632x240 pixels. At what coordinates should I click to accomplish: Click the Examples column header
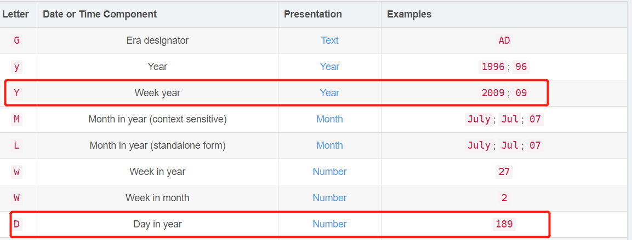pos(409,14)
